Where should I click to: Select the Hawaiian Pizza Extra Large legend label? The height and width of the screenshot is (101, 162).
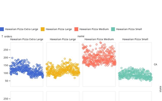(x=22, y=29)
